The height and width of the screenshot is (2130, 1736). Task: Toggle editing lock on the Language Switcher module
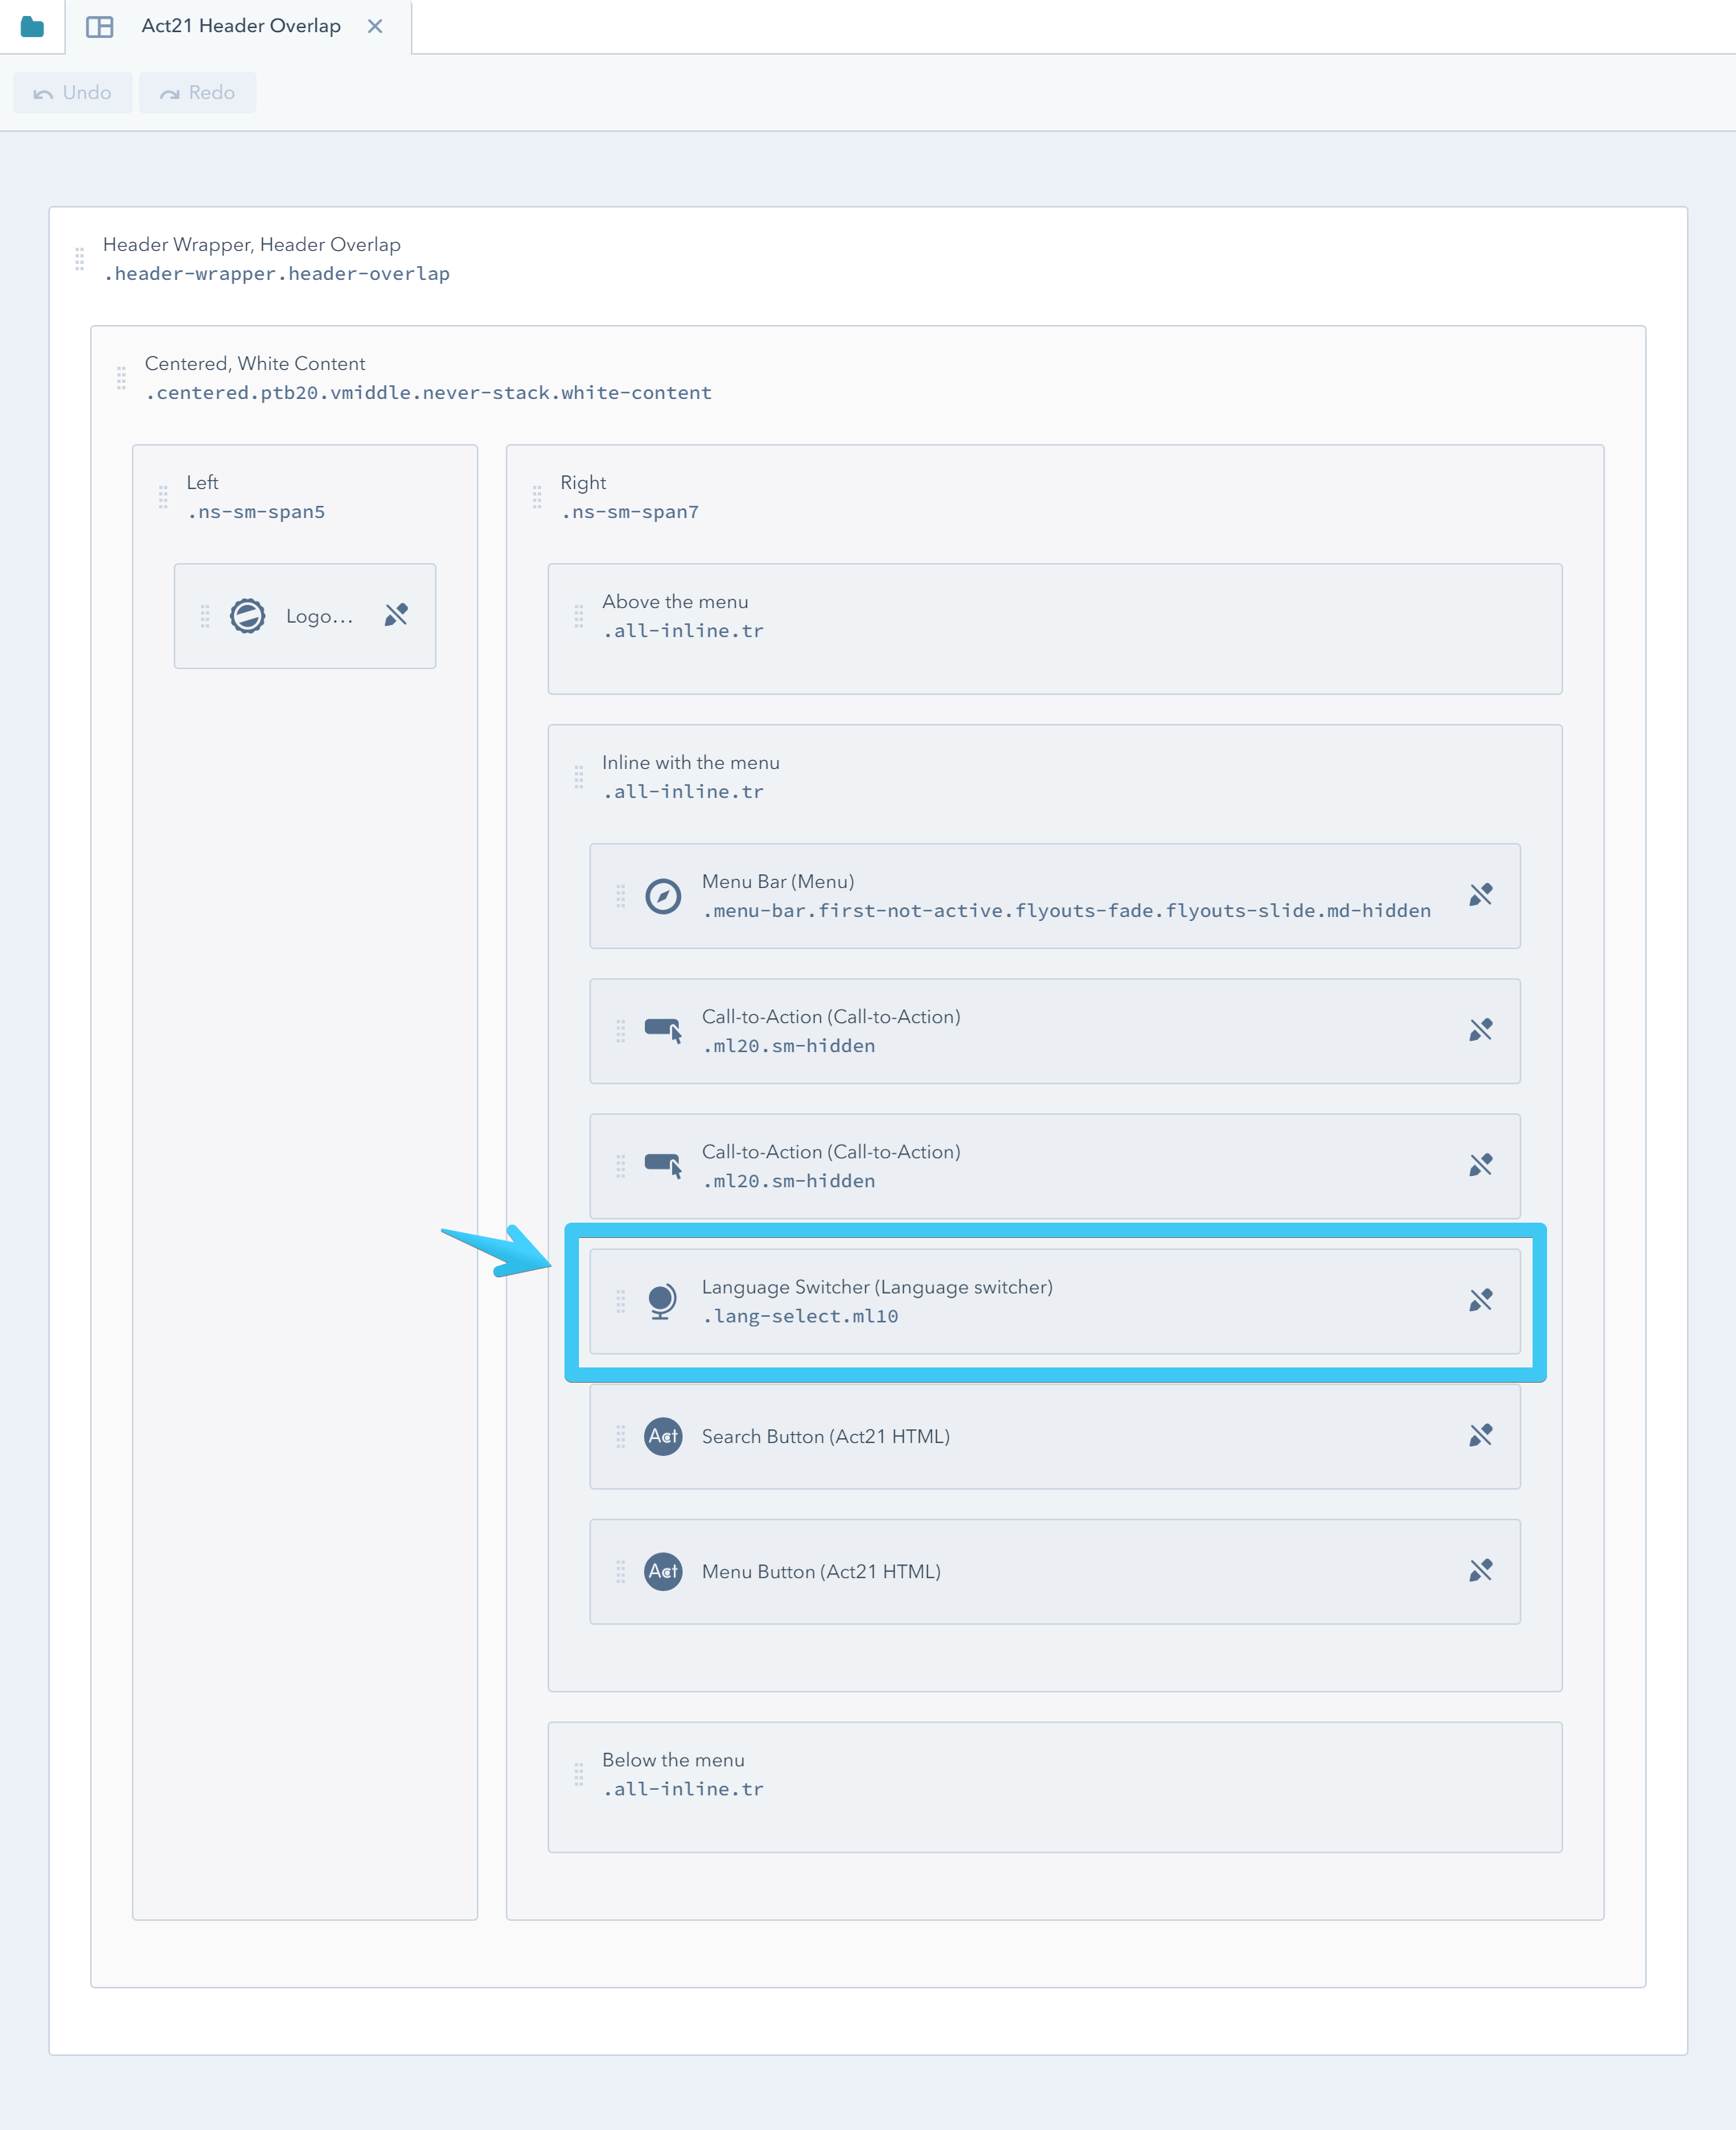pos(1481,1301)
